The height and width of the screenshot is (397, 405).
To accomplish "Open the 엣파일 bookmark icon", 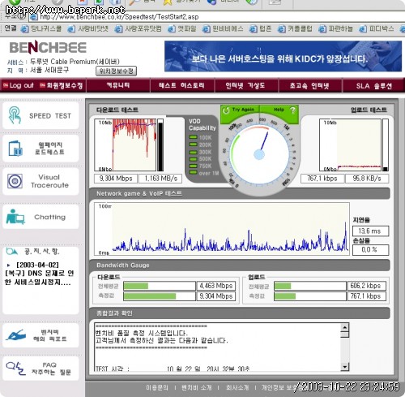I will pos(172,28).
